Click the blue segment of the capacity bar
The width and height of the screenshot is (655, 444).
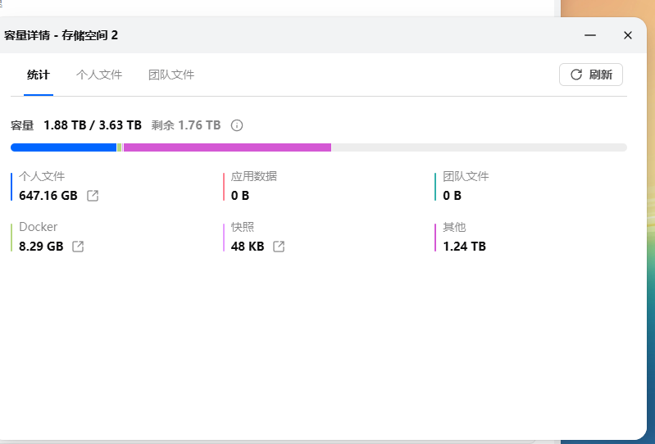click(63, 147)
